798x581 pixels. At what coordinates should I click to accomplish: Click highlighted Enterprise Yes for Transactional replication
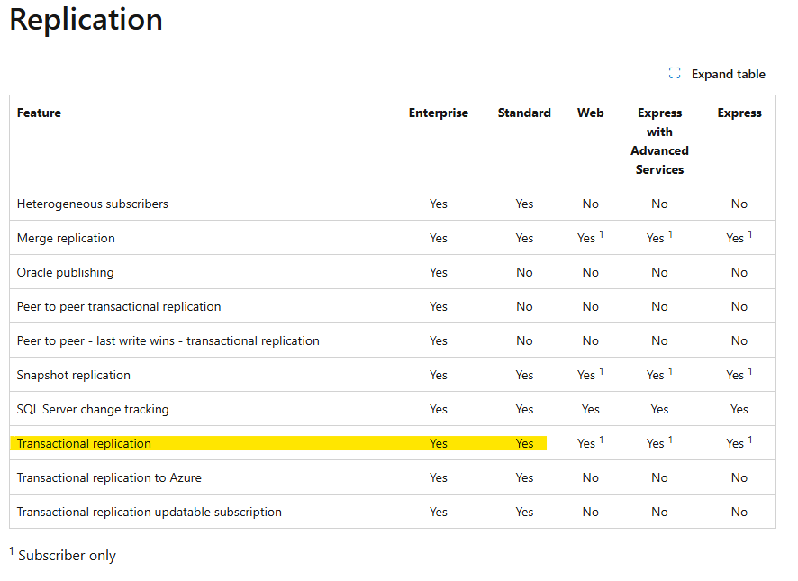pos(439,443)
